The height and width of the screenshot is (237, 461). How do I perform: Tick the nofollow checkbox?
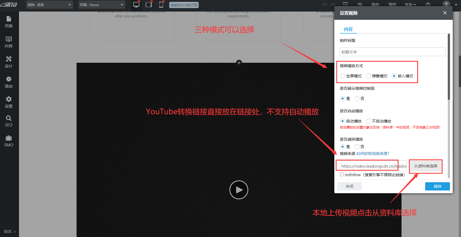342,175
